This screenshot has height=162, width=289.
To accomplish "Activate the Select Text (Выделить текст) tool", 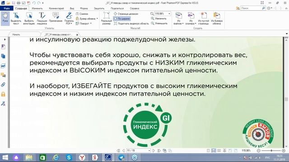I will tap(16, 18).
